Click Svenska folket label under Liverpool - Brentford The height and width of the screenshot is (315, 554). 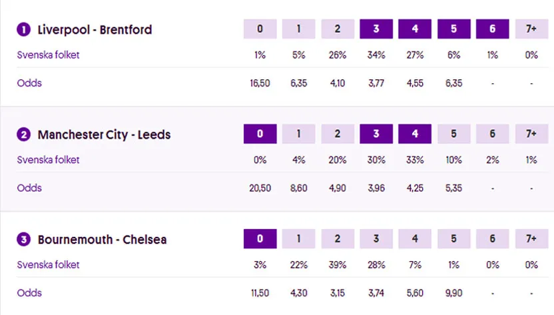[48, 55]
